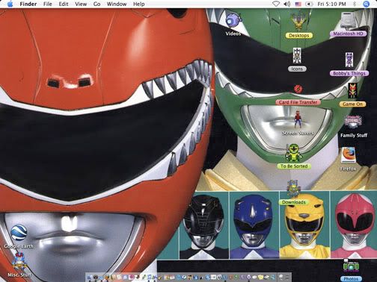
Task: Open the Downloads desktop folder
Action: pyautogui.click(x=293, y=189)
